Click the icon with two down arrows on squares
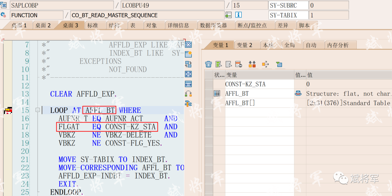The image size is (392, 196). (x=252, y=64)
